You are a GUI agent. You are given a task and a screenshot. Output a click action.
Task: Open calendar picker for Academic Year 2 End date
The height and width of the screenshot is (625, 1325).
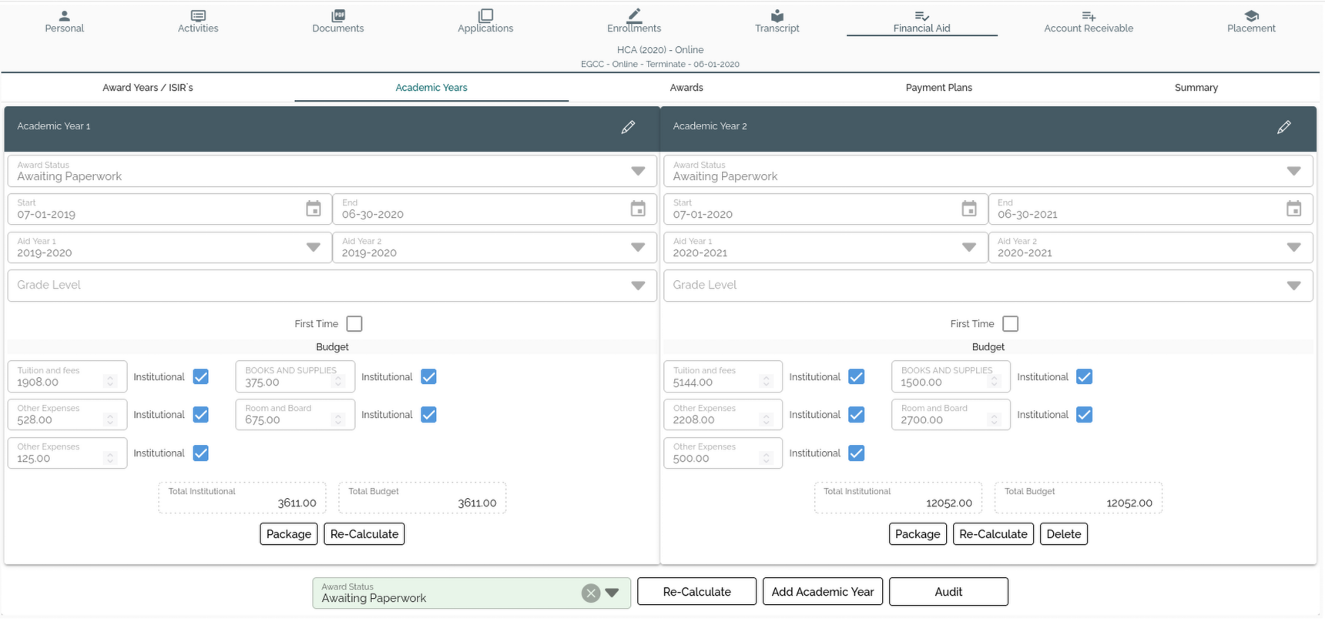[x=1293, y=209]
